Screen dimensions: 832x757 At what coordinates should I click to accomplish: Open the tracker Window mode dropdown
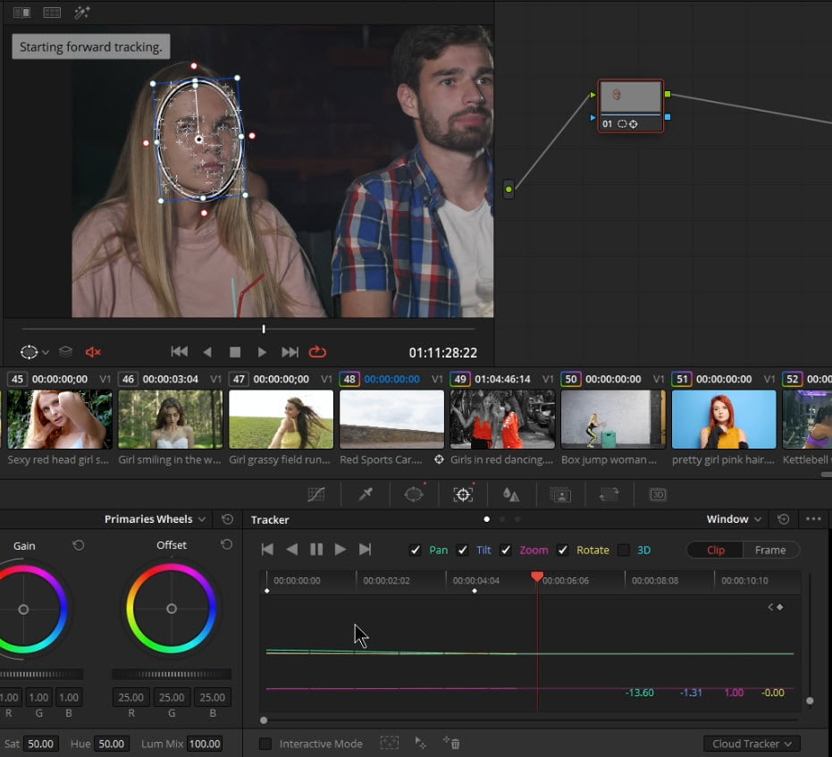pyautogui.click(x=734, y=518)
